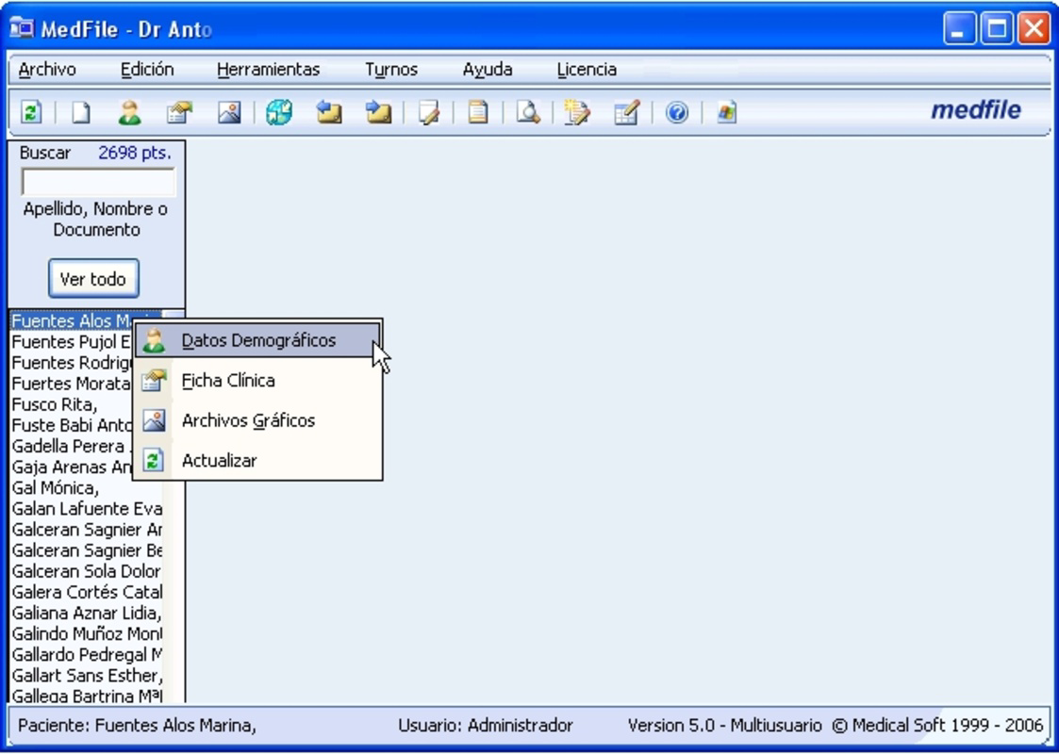Viewport: 1059px width, 754px height.
Task: Select patient Galera Cortés in the list
Action: [87, 592]
